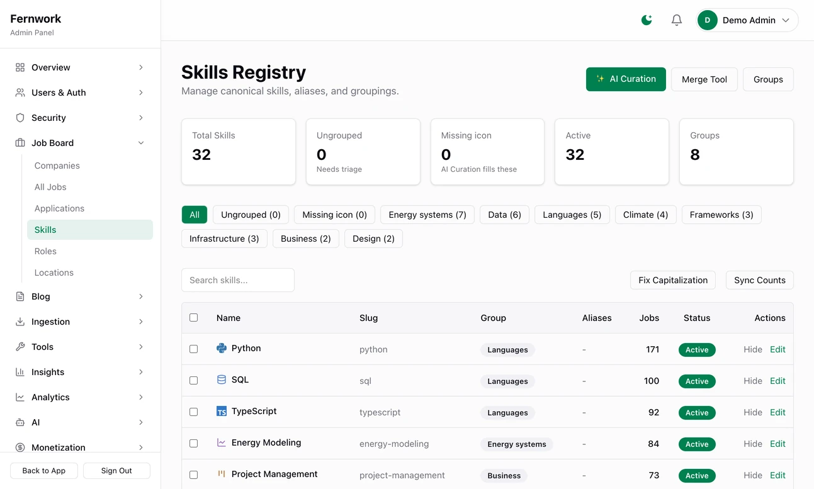This screenshot has width=814, height=489.
Task: Click Users & Auth people icon
Action: point(20,93)
